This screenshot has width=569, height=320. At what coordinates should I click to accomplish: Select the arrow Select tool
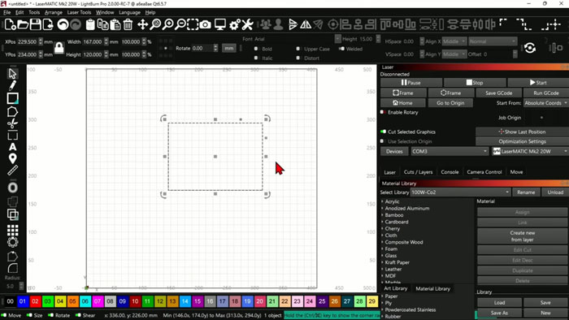[x=12, y=74]
